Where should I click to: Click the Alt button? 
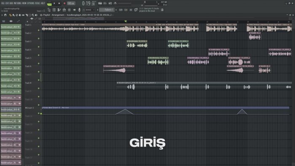[131, 10]
